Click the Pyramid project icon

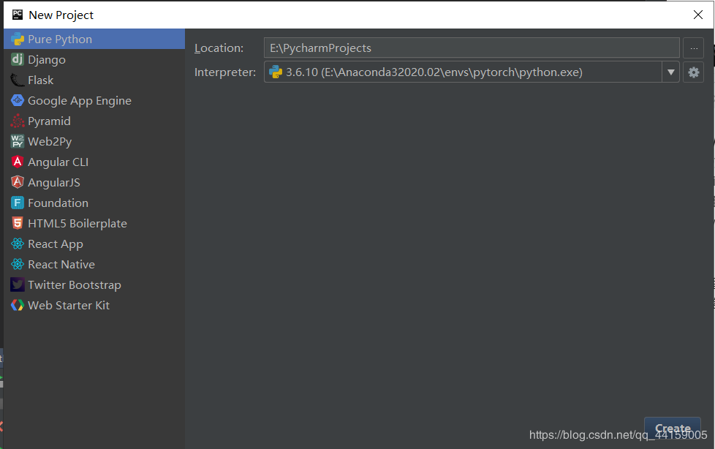pyautogui.click(x=18, y=121)
